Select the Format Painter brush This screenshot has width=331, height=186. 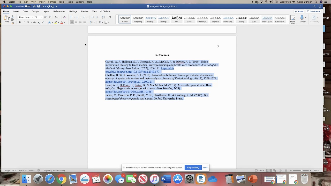pos(13,23)
